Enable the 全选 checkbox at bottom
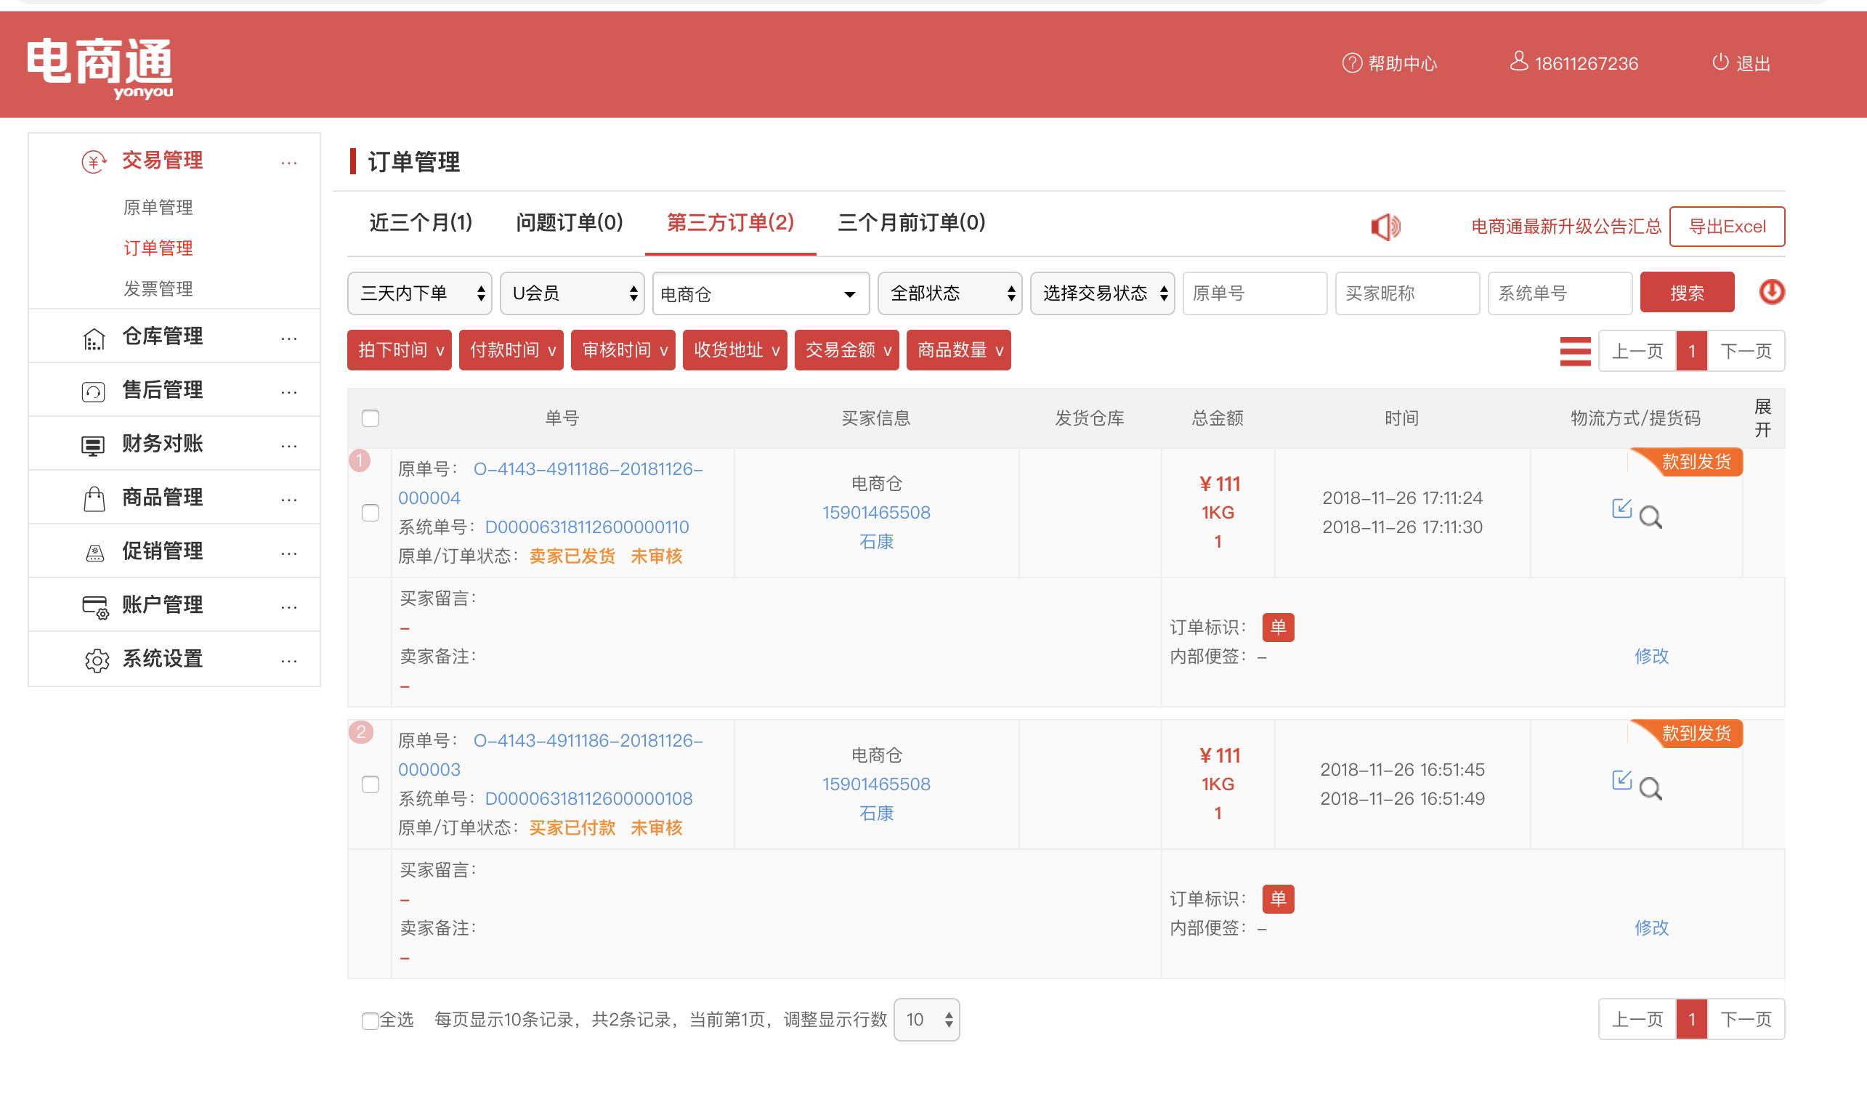Screen dimensions: 1867x1104 tap(369, 1020)
